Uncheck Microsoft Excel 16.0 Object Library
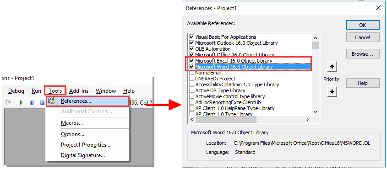This screenshot has width=387, height=169. tap(191, 60)
